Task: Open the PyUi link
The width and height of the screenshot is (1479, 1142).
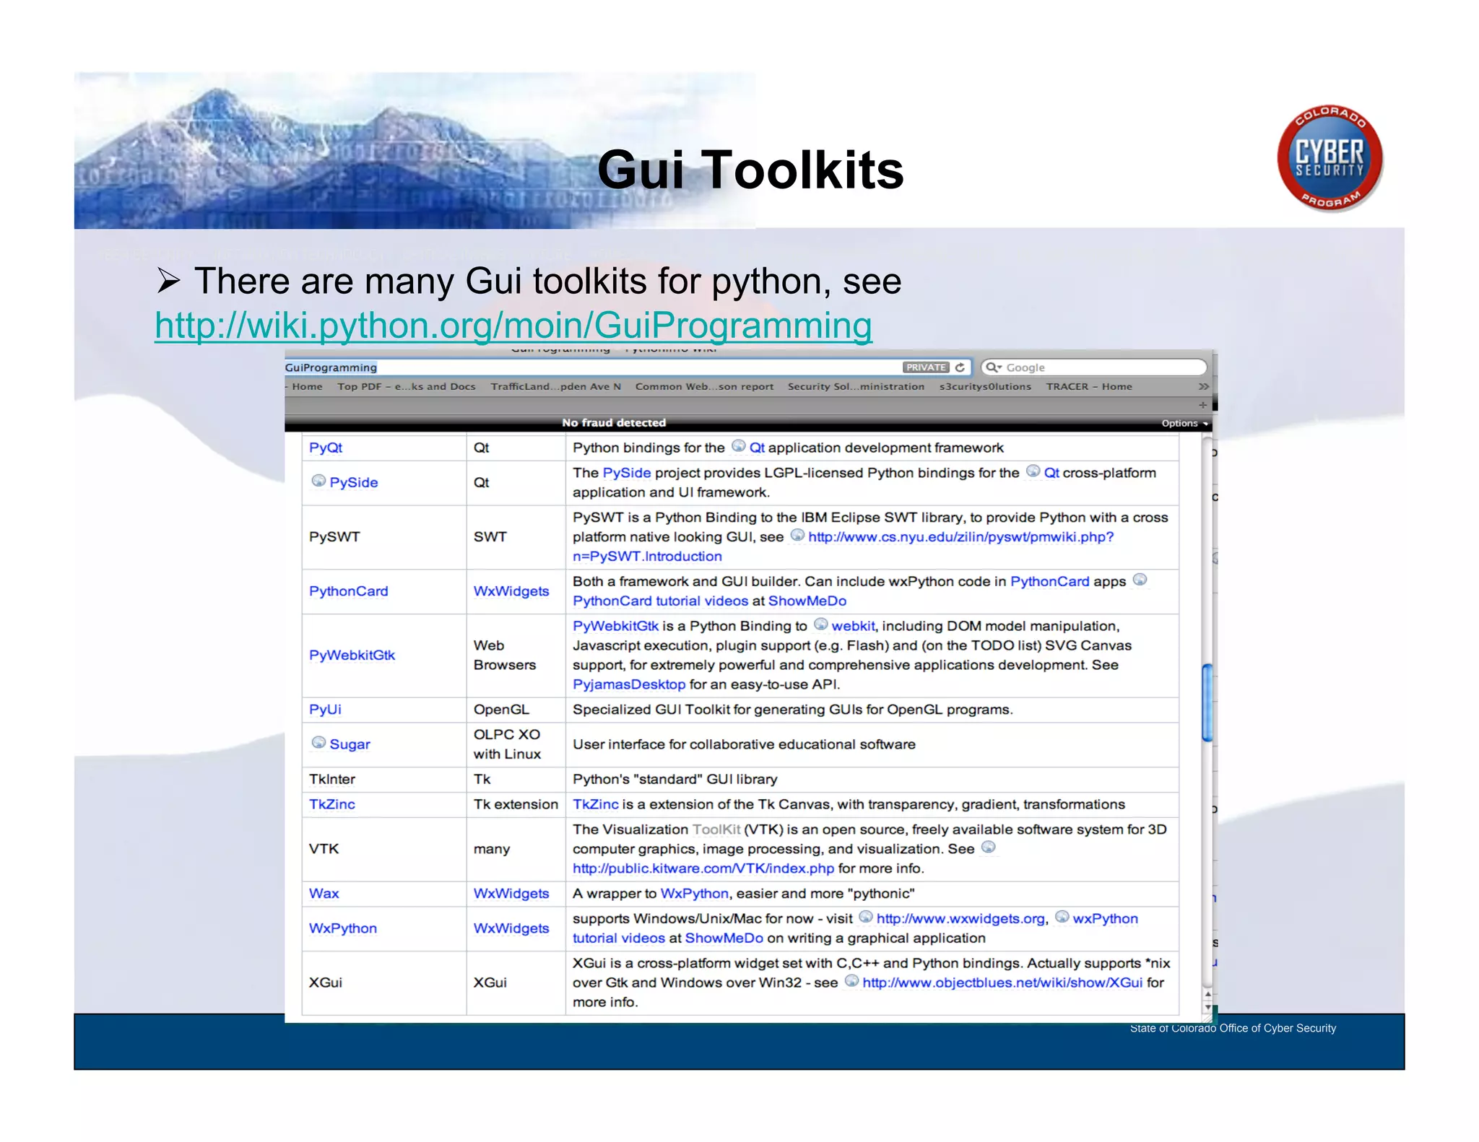Action: [x=325, y=710]
